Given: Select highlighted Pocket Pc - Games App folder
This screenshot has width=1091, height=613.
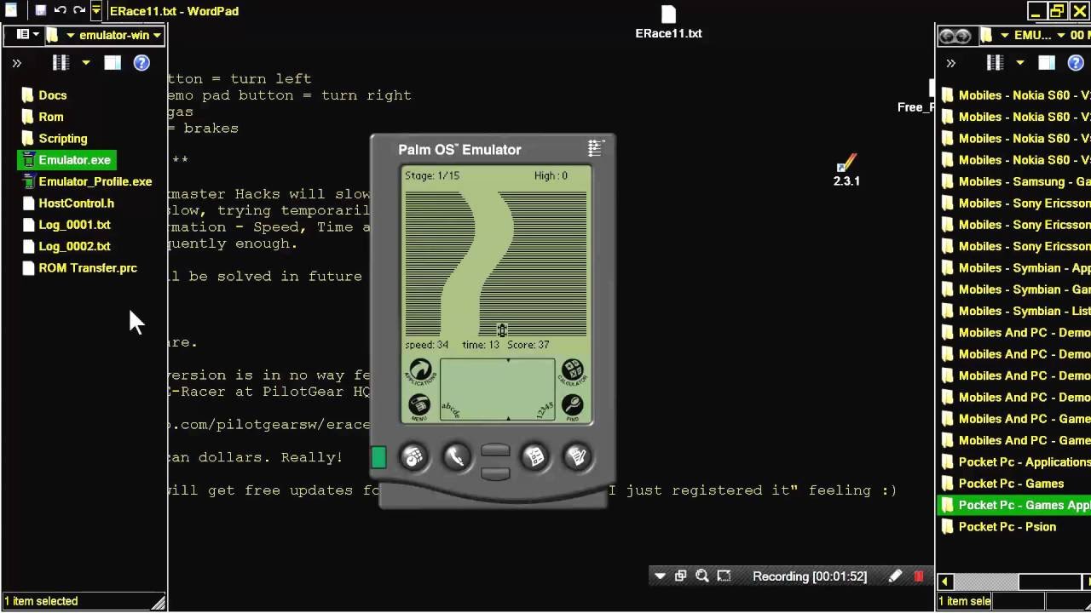Looking at the screenshot, I should pyautogui.click(x=1014, y=505).
